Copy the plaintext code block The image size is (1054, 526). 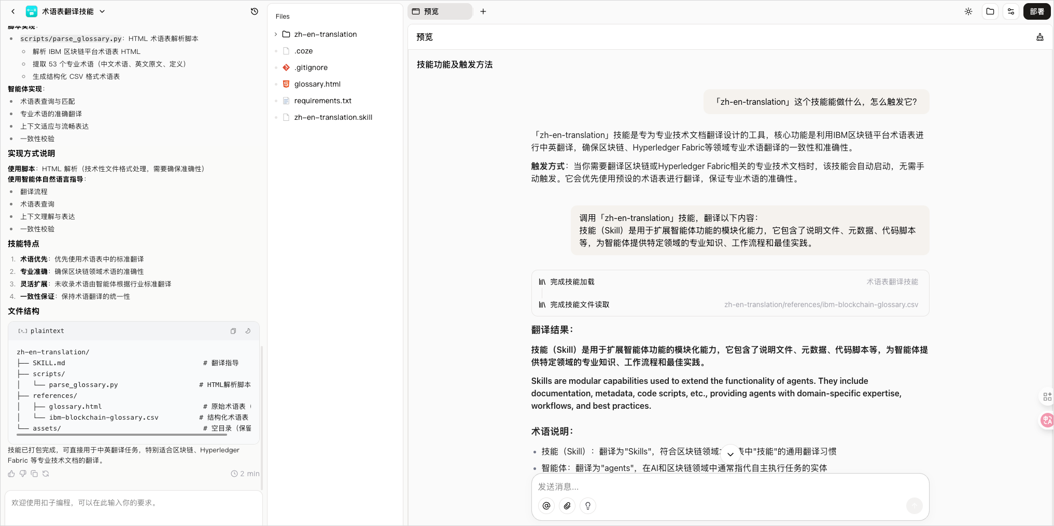(x=233, y=331)
